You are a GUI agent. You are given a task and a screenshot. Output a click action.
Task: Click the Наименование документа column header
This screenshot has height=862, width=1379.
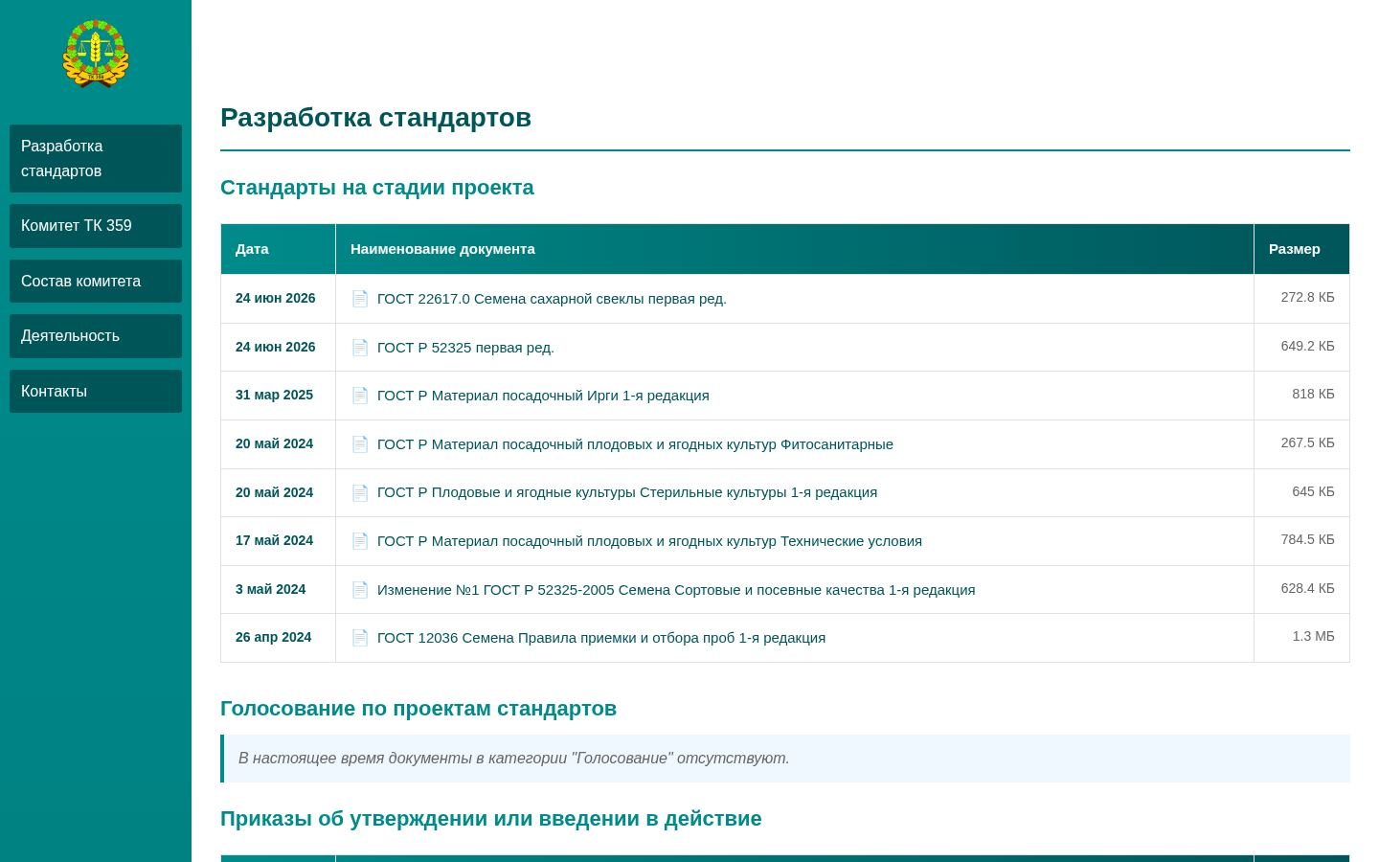[x=795, y=249]
